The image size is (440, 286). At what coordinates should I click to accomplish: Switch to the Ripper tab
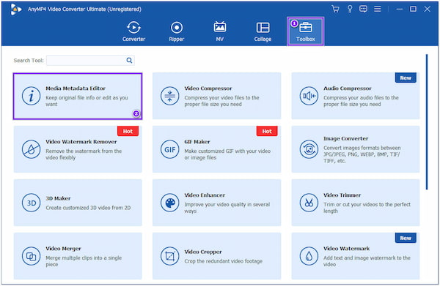[177, 31]
